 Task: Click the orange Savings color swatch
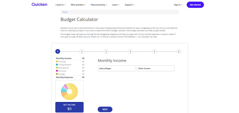coord(57,74)
